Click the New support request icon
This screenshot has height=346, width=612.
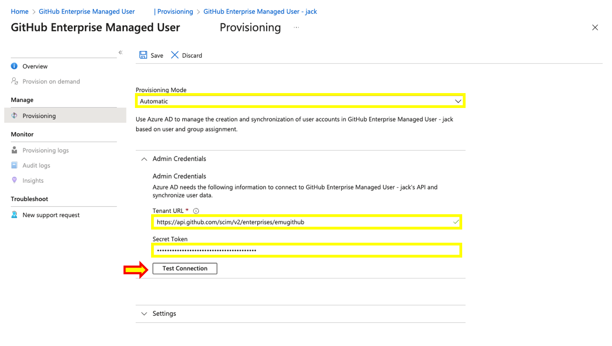tap(14, 215)
